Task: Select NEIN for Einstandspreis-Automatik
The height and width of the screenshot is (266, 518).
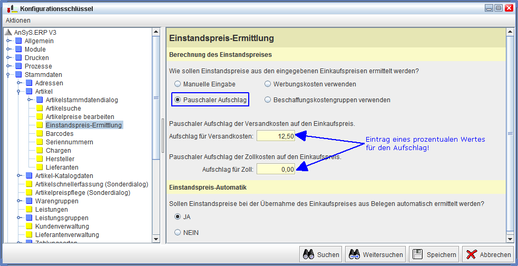Action: click(x=178, y=232)
